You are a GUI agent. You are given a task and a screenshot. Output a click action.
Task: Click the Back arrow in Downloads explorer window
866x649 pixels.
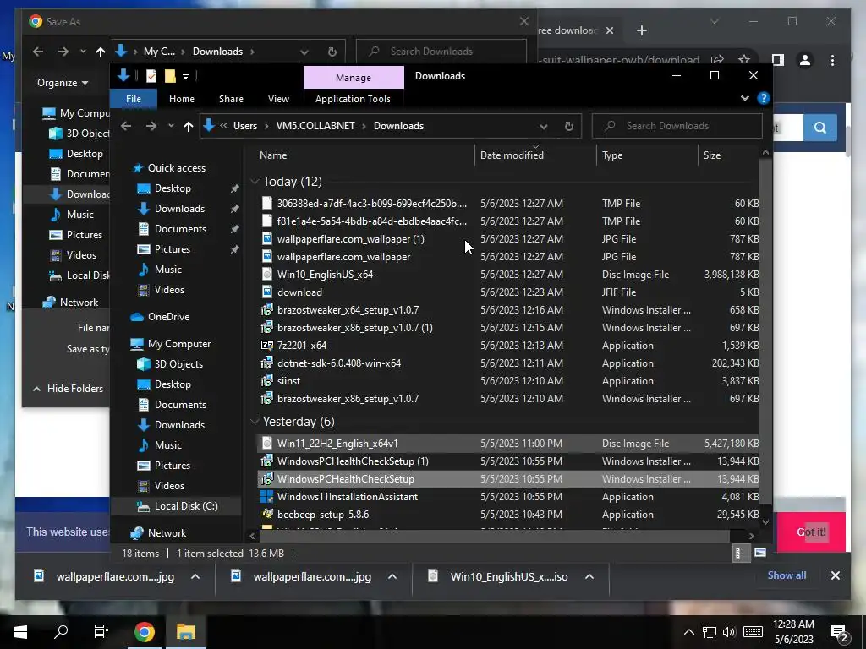tap(126, 126)
